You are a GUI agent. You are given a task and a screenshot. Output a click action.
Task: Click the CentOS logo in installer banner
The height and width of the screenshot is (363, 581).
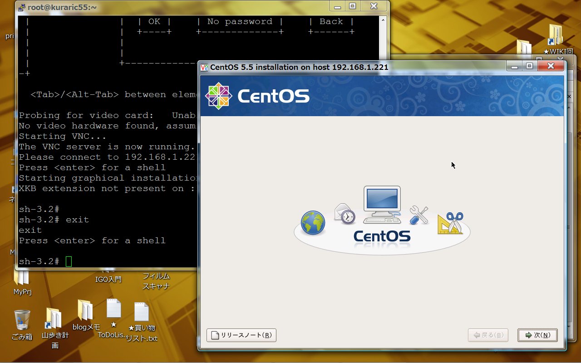click(257, 96)
